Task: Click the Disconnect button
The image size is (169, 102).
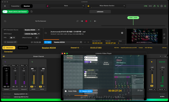Action: pos(9,48)
